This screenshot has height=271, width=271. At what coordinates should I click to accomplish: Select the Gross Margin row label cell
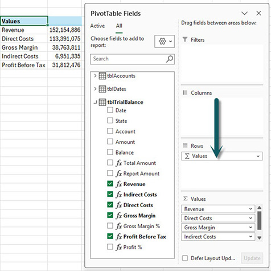[24, 47]
